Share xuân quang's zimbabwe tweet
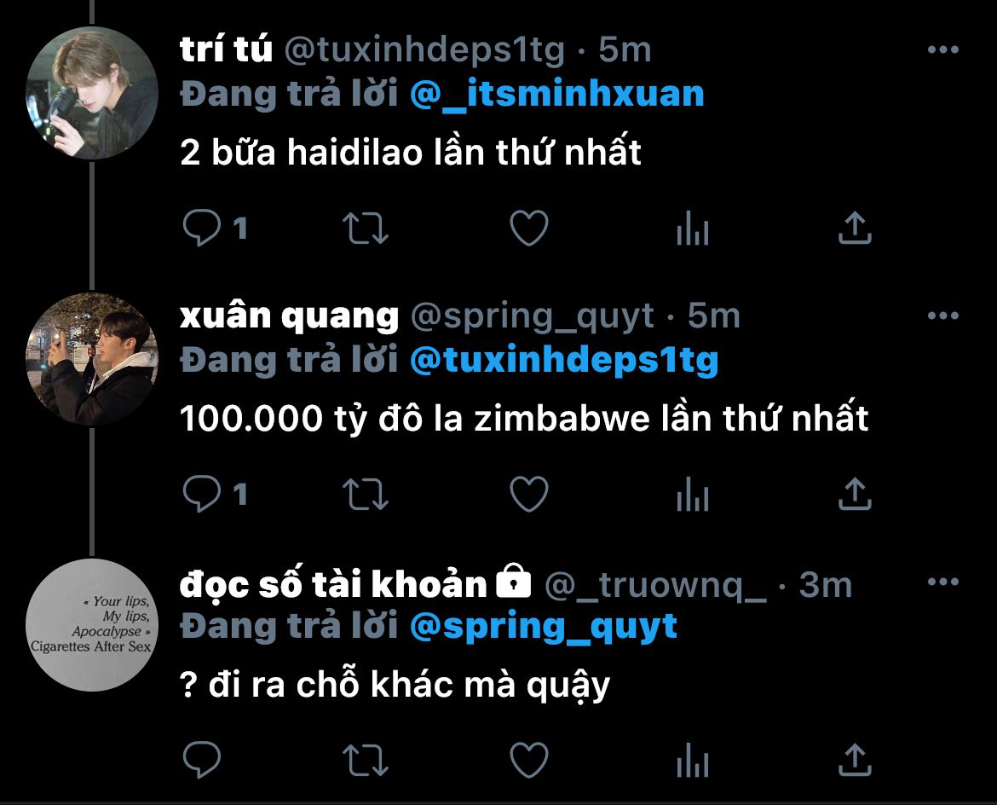The image size is (997, 805). pos(855,494)
